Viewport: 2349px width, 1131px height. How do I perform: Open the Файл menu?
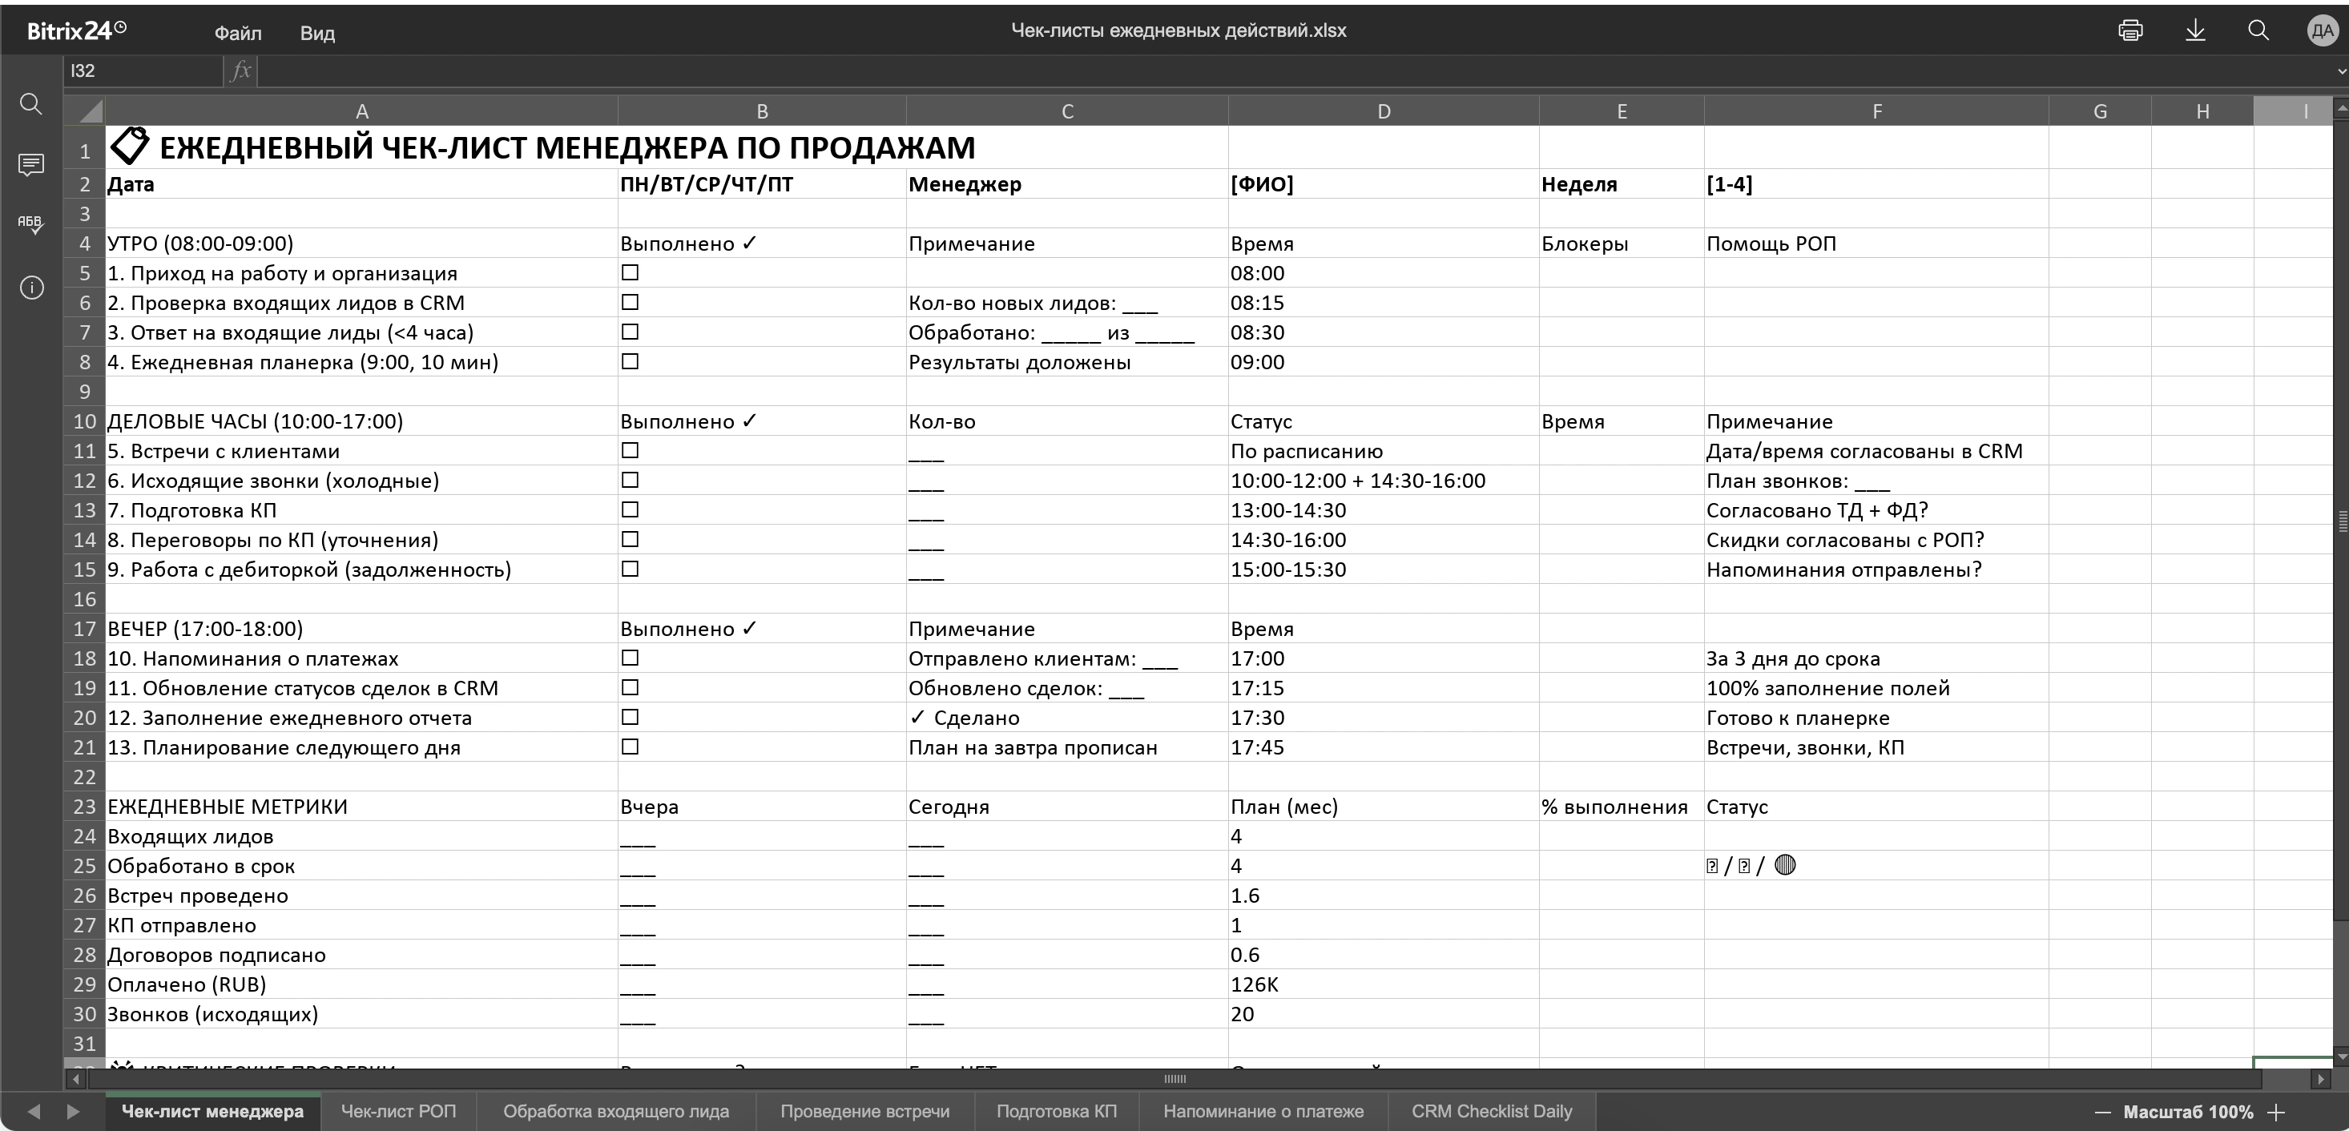click(238, 33)
